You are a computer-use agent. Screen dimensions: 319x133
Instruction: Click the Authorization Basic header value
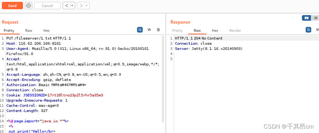[x=62, y=85]
